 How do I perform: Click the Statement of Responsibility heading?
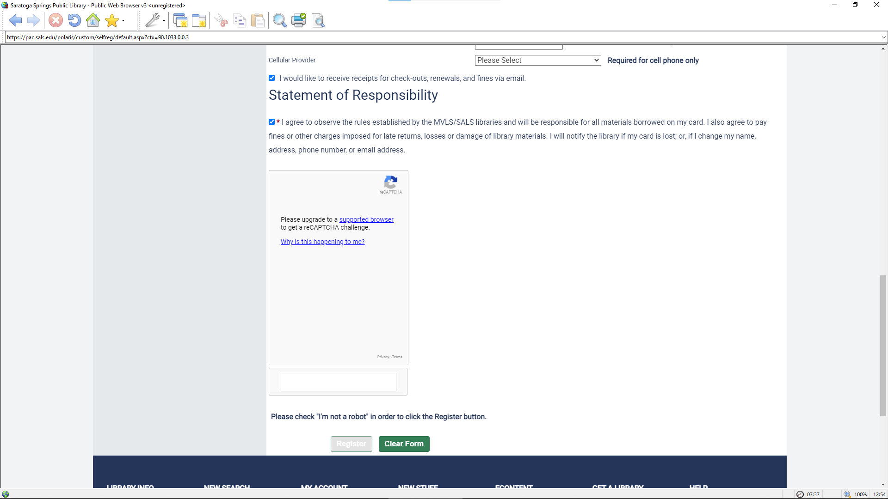click(353, 95)
